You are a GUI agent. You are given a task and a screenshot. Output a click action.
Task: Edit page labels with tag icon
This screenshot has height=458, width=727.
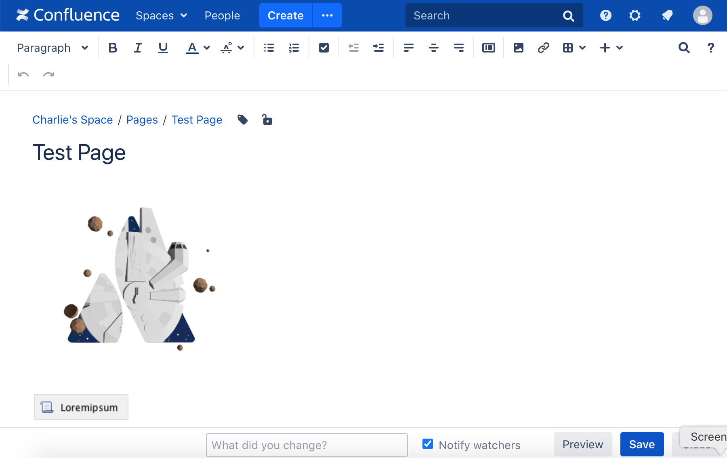(x=243, y=120)
